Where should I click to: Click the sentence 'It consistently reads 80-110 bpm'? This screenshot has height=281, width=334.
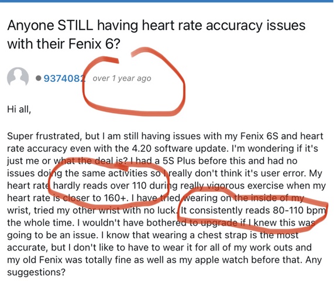(x=253, y=210)
